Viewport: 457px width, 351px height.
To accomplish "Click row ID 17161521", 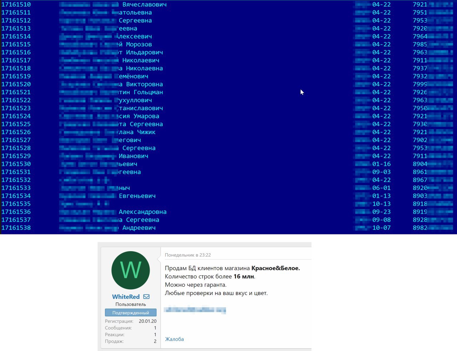I will pos(16,92).
